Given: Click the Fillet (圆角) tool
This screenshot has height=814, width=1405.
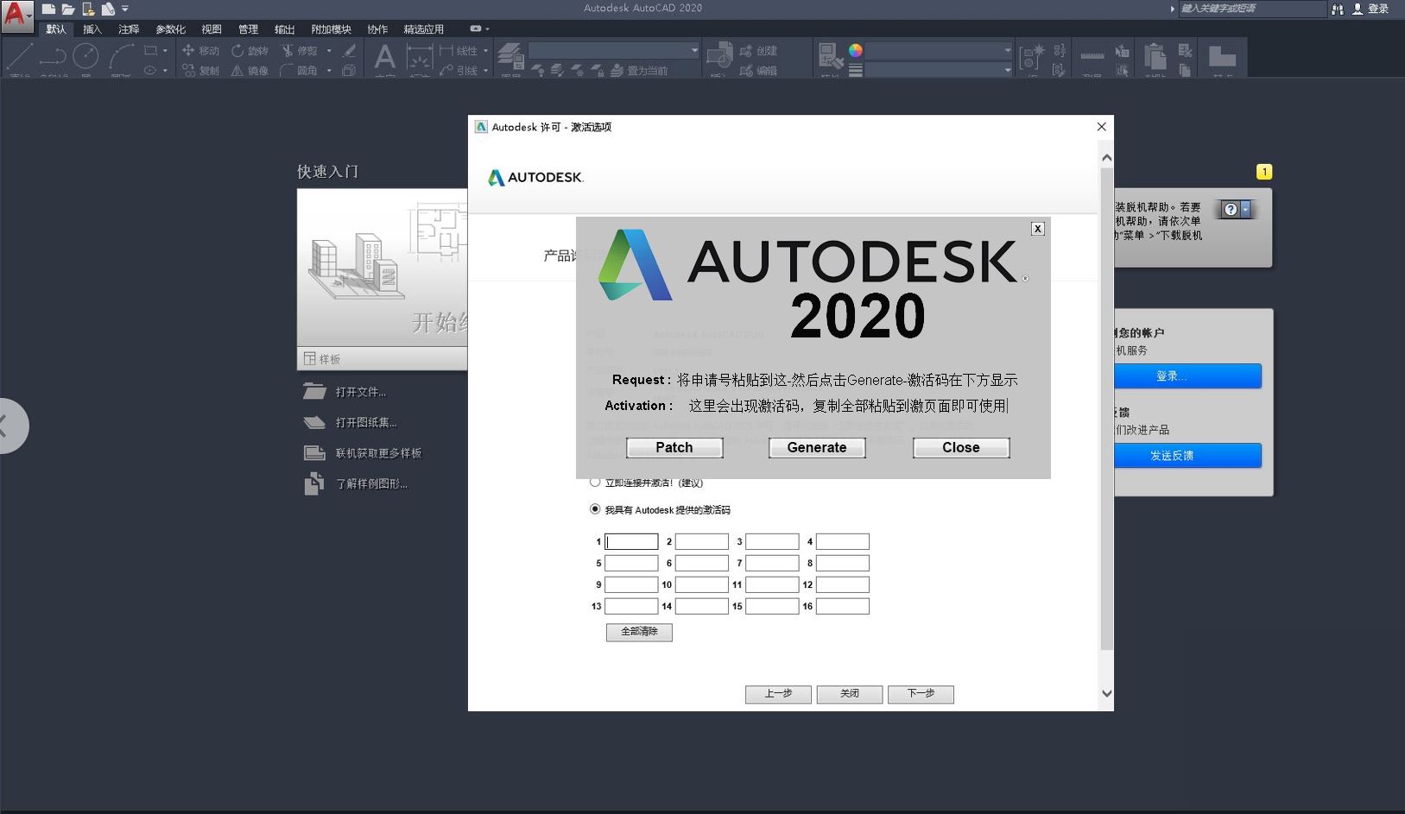Looking at the screenshot, I should 300,71.
